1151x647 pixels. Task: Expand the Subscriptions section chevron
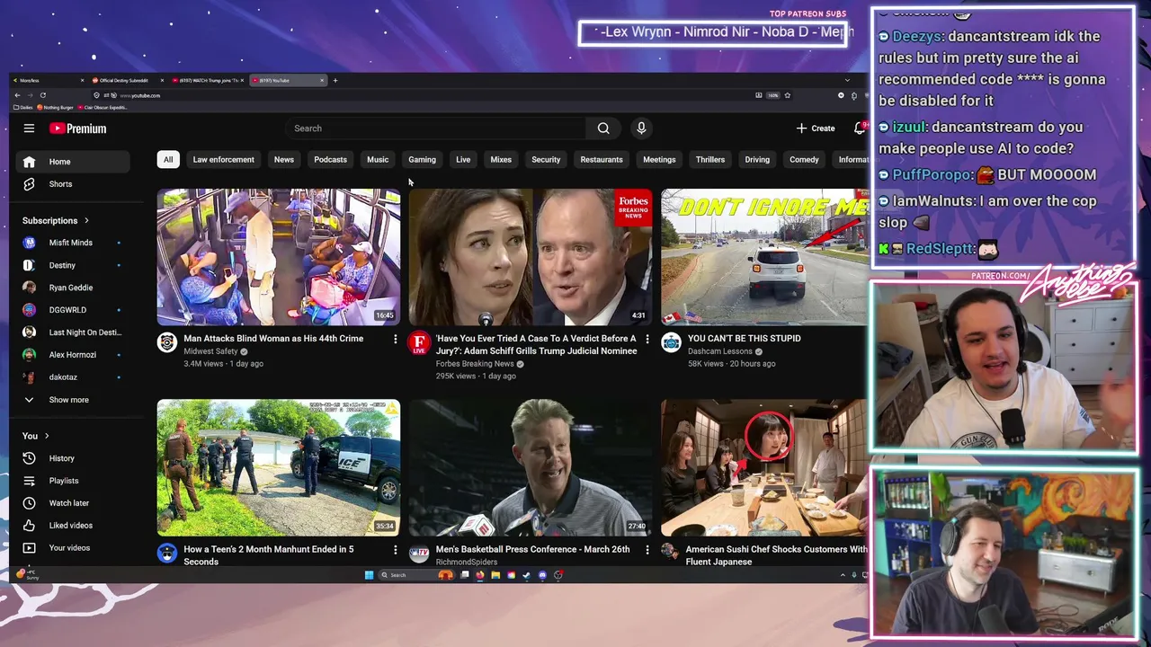tap(86, 220)
